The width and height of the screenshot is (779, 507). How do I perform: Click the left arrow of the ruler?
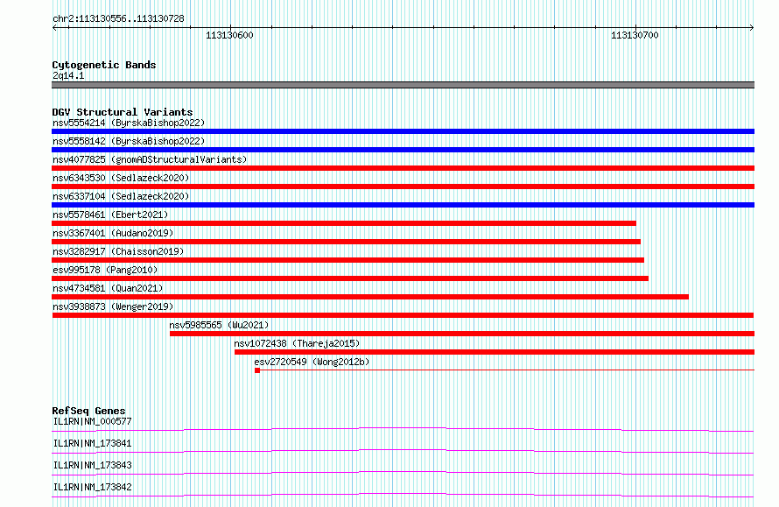click(54, 27)
